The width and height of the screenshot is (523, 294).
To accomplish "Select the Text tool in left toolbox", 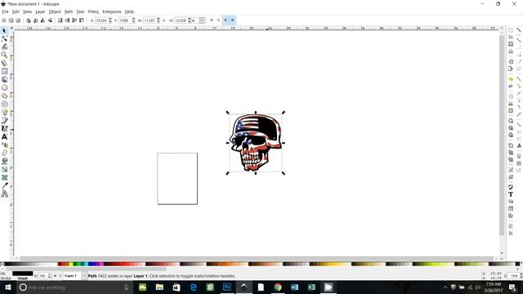I will [4, 136].
